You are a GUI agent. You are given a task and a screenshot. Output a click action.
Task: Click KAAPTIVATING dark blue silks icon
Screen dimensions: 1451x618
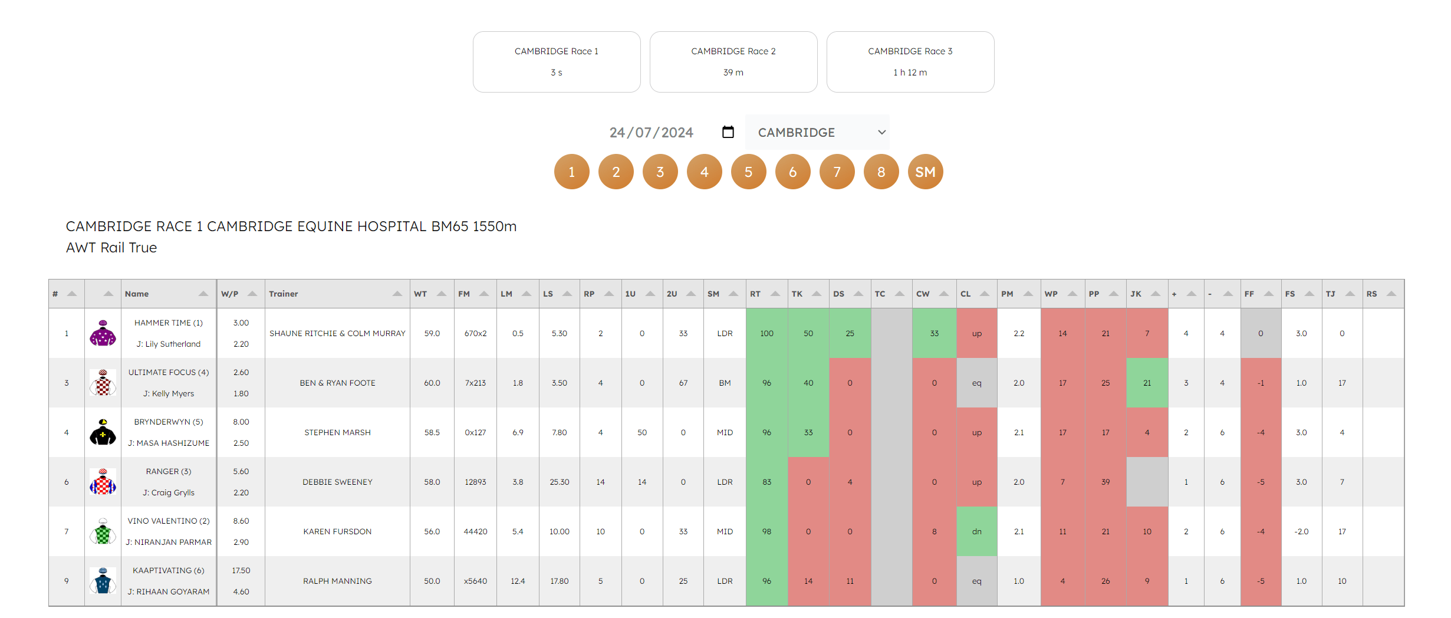pyautogui.click(x=103, y=581)
